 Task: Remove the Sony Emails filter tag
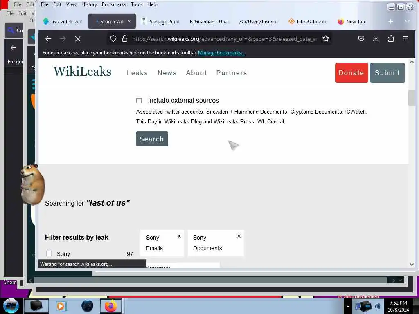point(179,236)
